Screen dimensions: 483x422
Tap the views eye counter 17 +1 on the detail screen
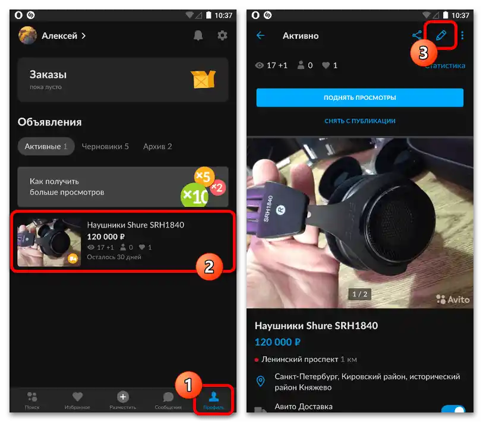click(x=271, y=65)
